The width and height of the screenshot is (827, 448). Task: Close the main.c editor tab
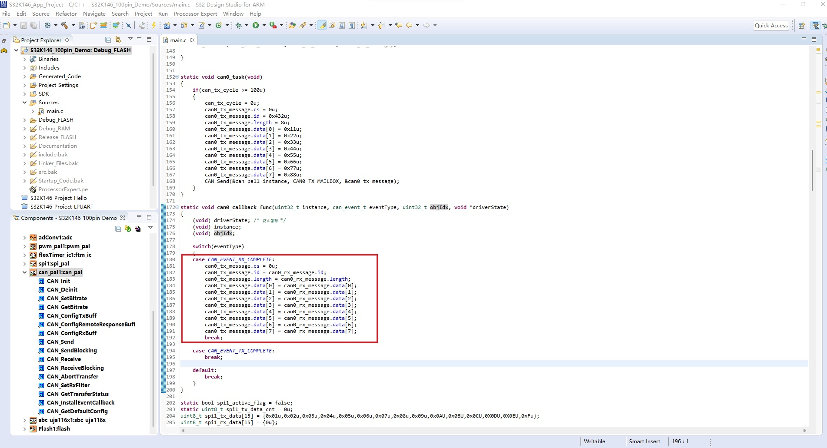[x=192, y=40]
